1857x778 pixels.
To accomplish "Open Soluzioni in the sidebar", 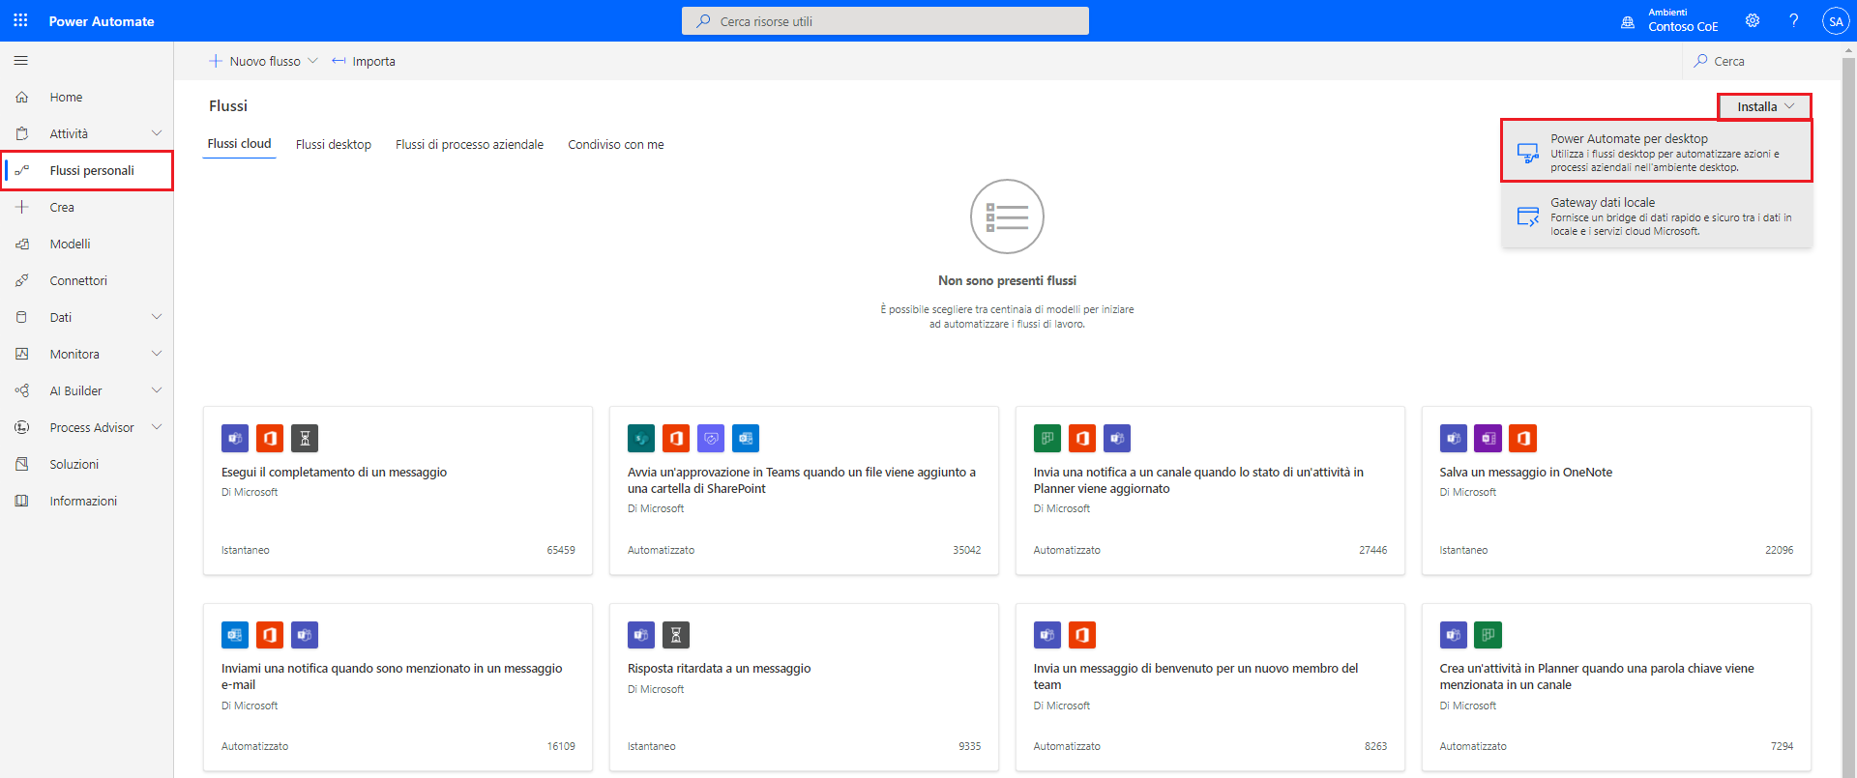I will tap(87, 464).
